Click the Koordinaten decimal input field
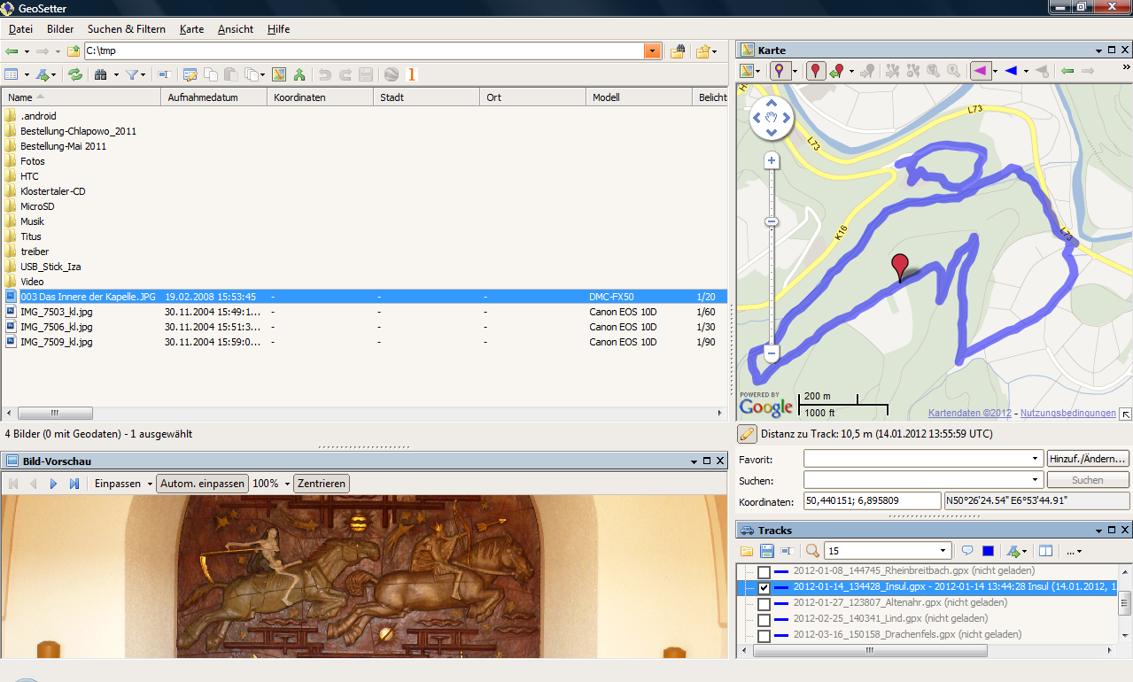Image resolution: width=1133 pixels, height=682 pixels. pyautogui.click(x=872, y=501)
